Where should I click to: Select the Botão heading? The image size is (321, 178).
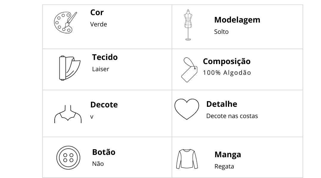pyautogui.click(x=104, y=152)
